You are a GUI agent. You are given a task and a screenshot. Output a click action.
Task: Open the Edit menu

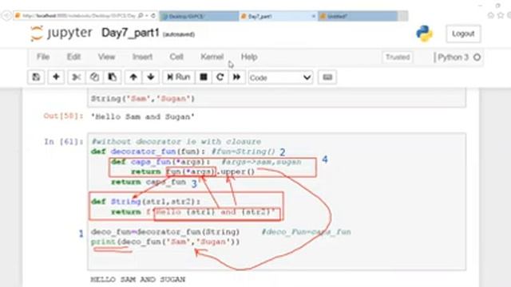point(73,57)
